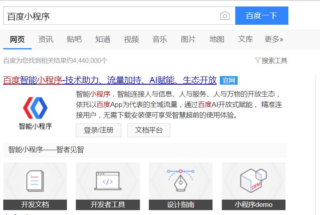Image resolution: width=320 pixels, height=215 pixels.
Task: Switch to the 资讯 tab
Action: click(x=46, y=39)
